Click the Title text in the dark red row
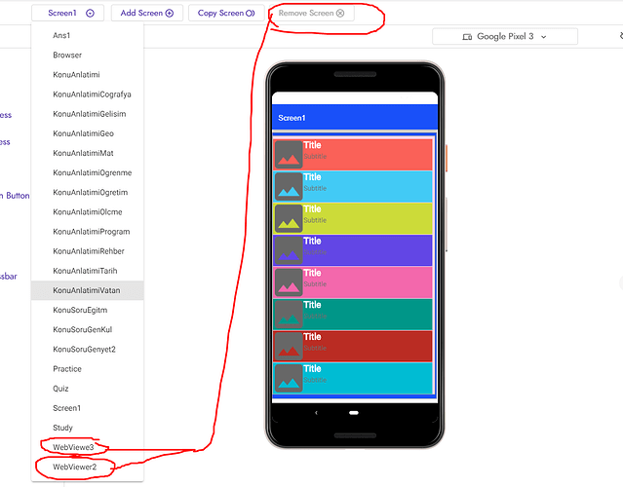The width and height of the screenshot is (623, 487). click(312, 337)
